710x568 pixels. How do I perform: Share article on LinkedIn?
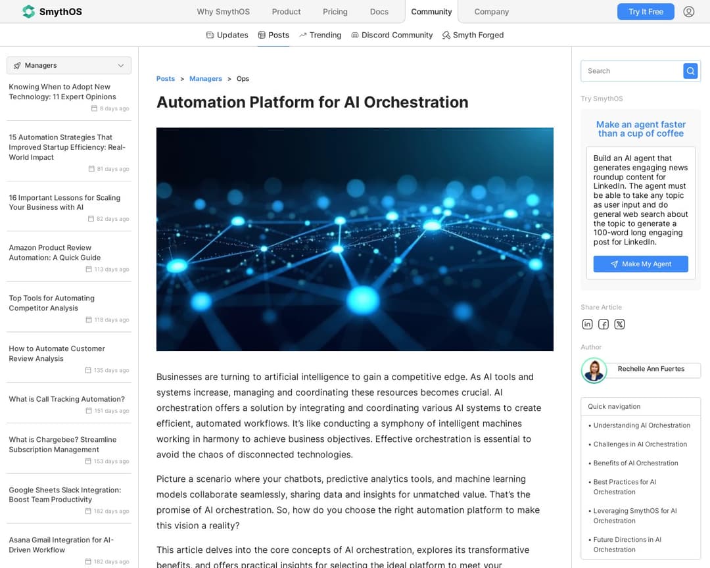click(x=587, y=324)
